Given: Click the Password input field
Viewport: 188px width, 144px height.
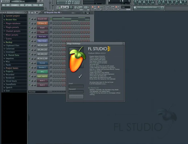Looking at the screenshot, I should [76, 92].
